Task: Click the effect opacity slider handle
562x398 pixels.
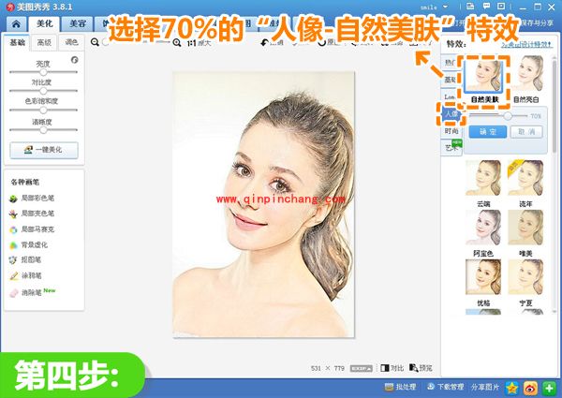Action: (508, 116)
